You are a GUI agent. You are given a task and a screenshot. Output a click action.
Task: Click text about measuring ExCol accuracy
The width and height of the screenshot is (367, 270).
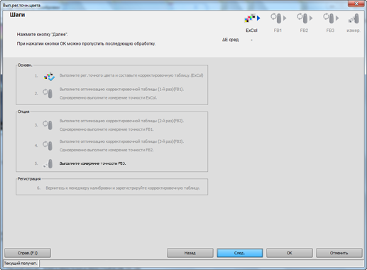(x=108, y=97)
